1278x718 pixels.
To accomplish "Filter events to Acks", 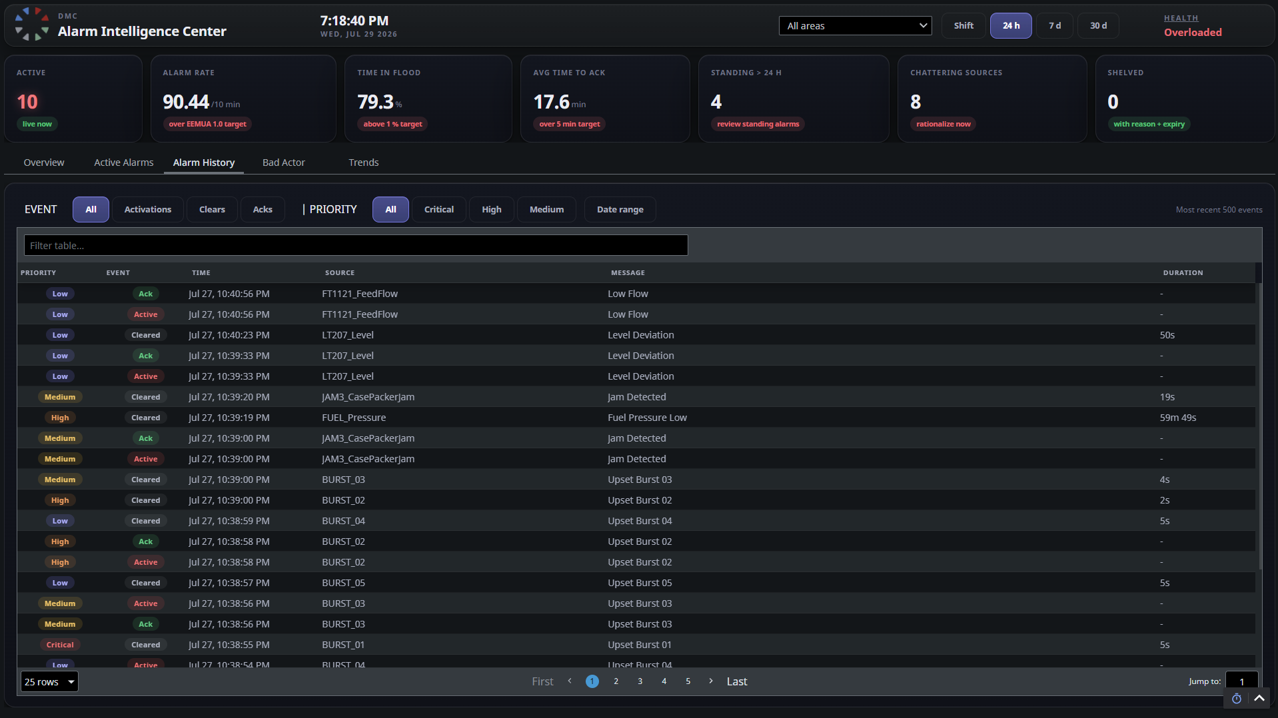I will 263,209.
